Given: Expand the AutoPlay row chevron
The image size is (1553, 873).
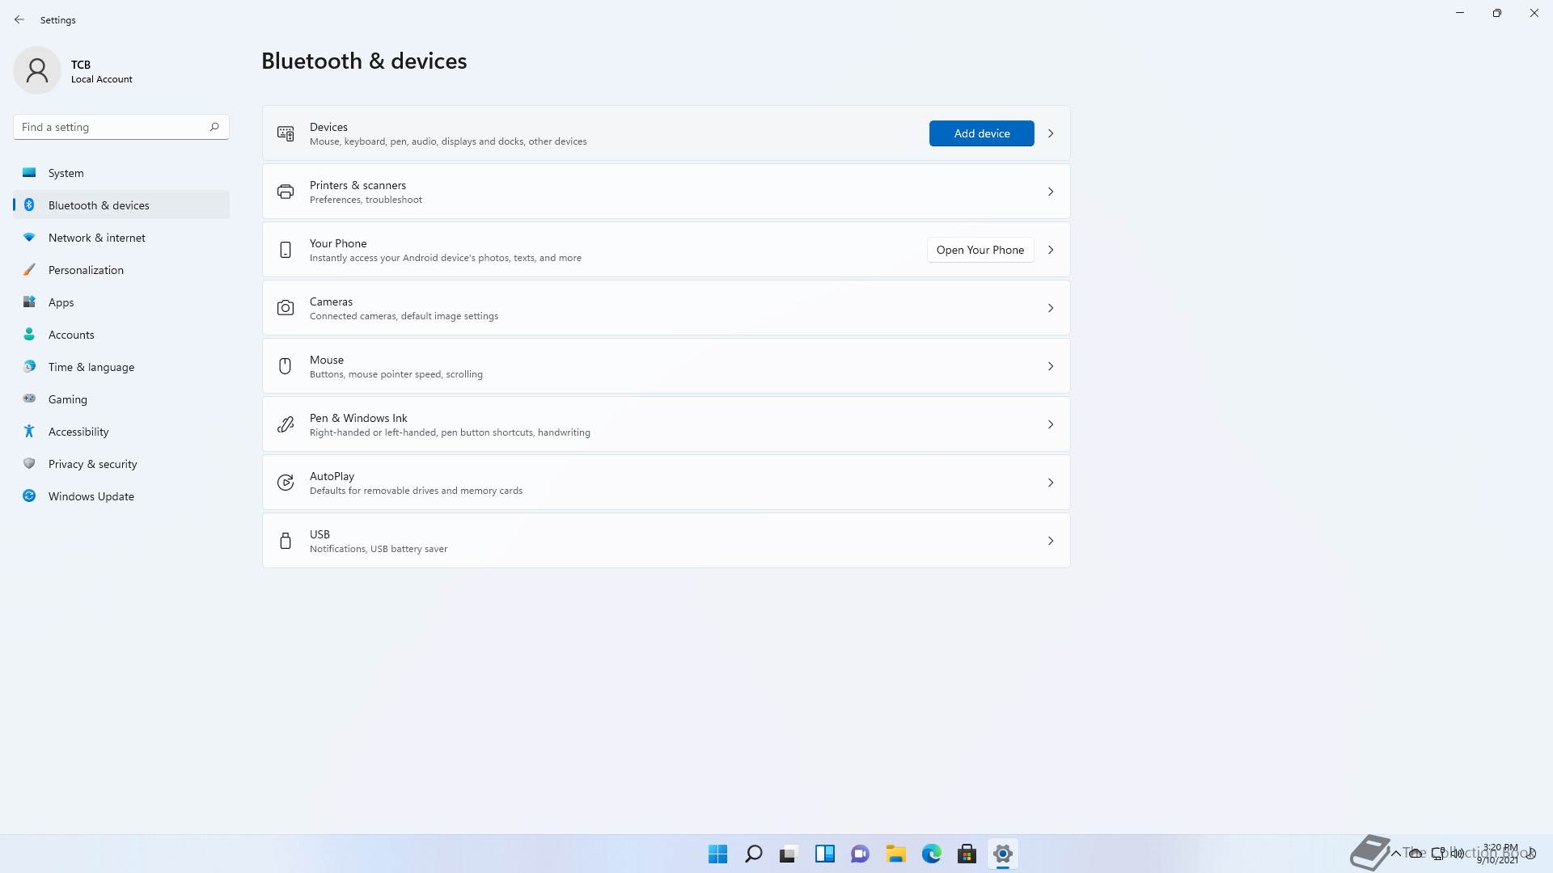Looking at the screenshot, I should pyautogui.click(x=1051, y=483).
